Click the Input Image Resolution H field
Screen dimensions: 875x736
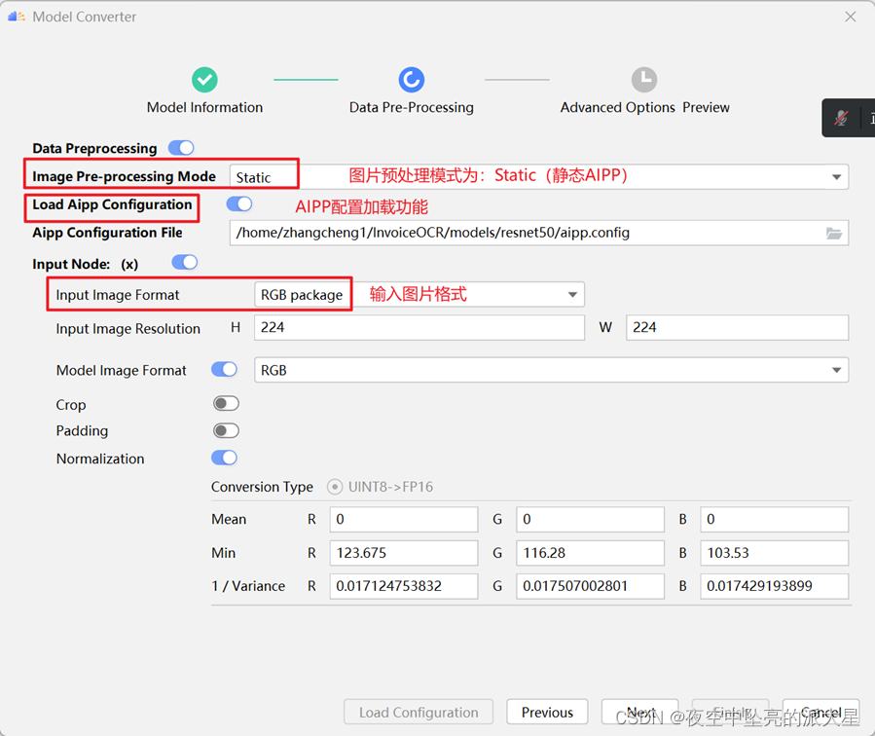point(419,327)
